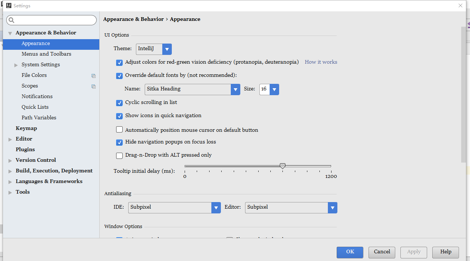470x261 pixels.
Task: Collapse the Appearance & Behavior section
Action: click(10, 33)
